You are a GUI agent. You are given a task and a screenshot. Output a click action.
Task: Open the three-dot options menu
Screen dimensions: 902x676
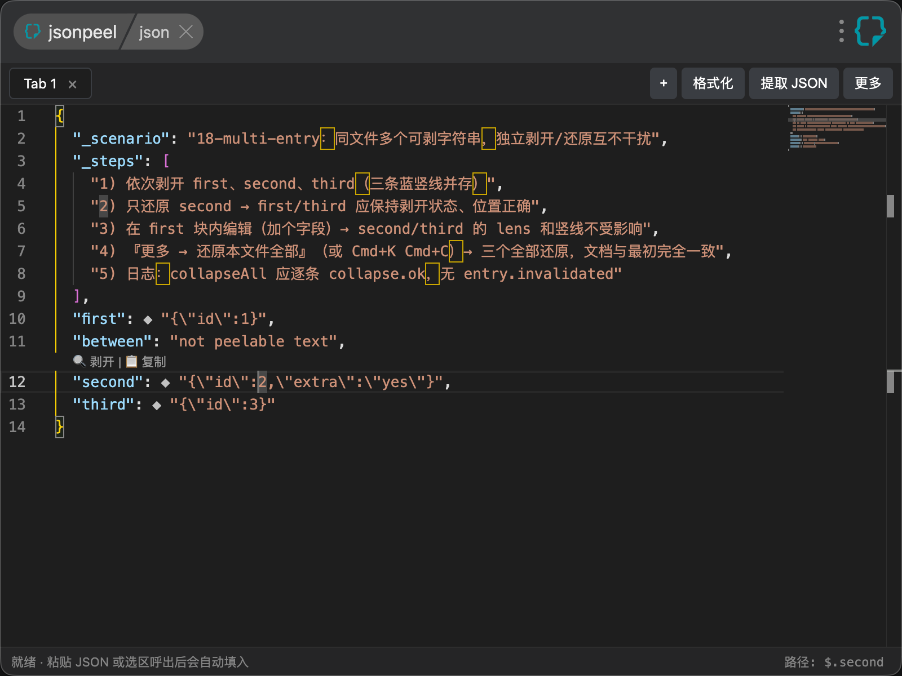pos(841,31)
